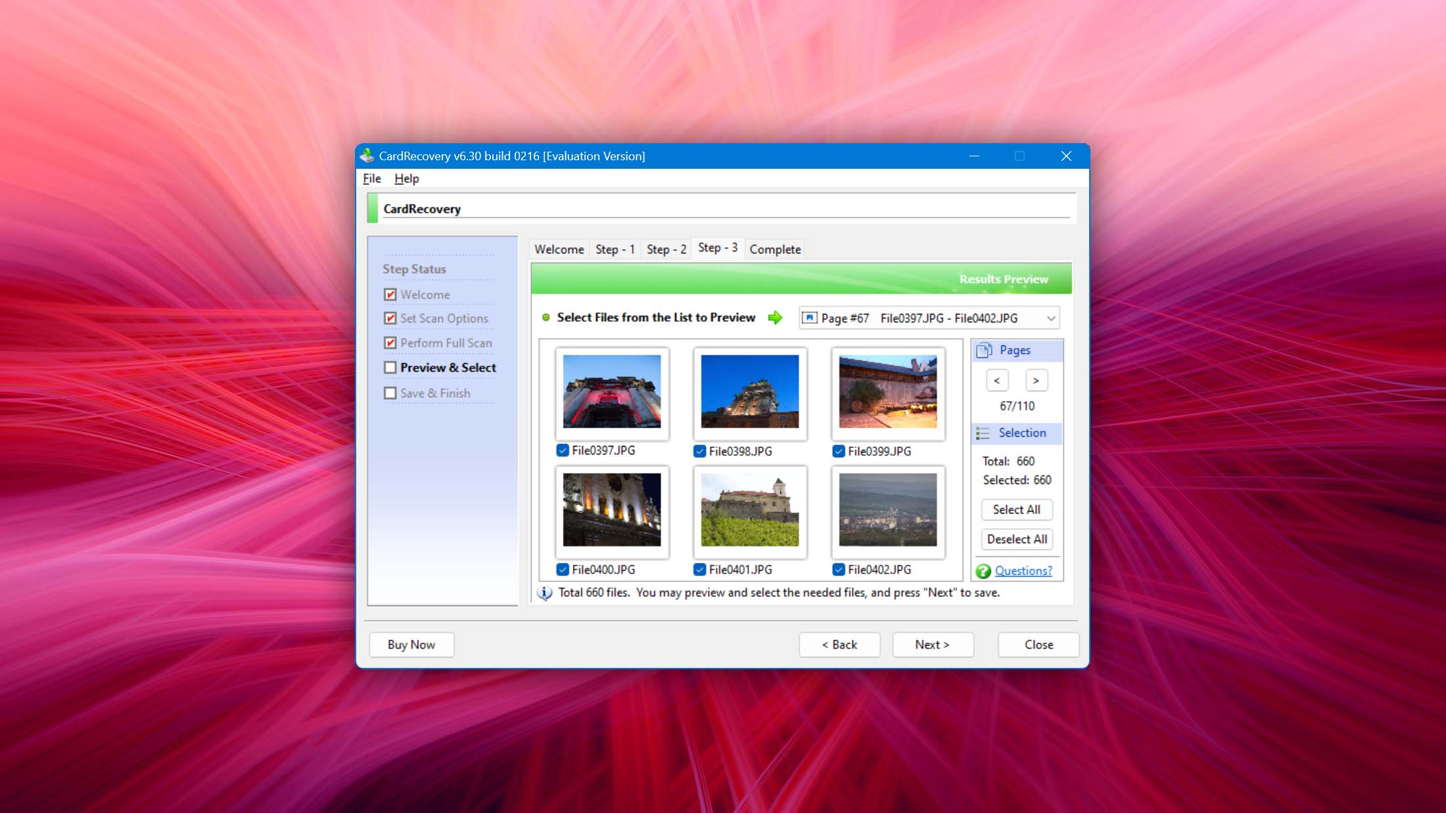Open the Help menu

tap(406, 178)
